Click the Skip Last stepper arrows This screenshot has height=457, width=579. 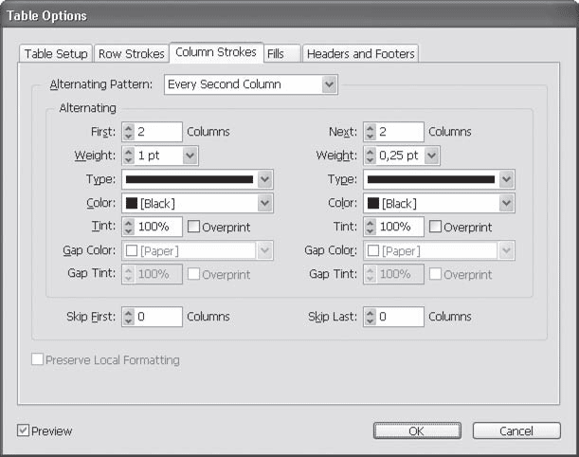click(x=371, y=318)
